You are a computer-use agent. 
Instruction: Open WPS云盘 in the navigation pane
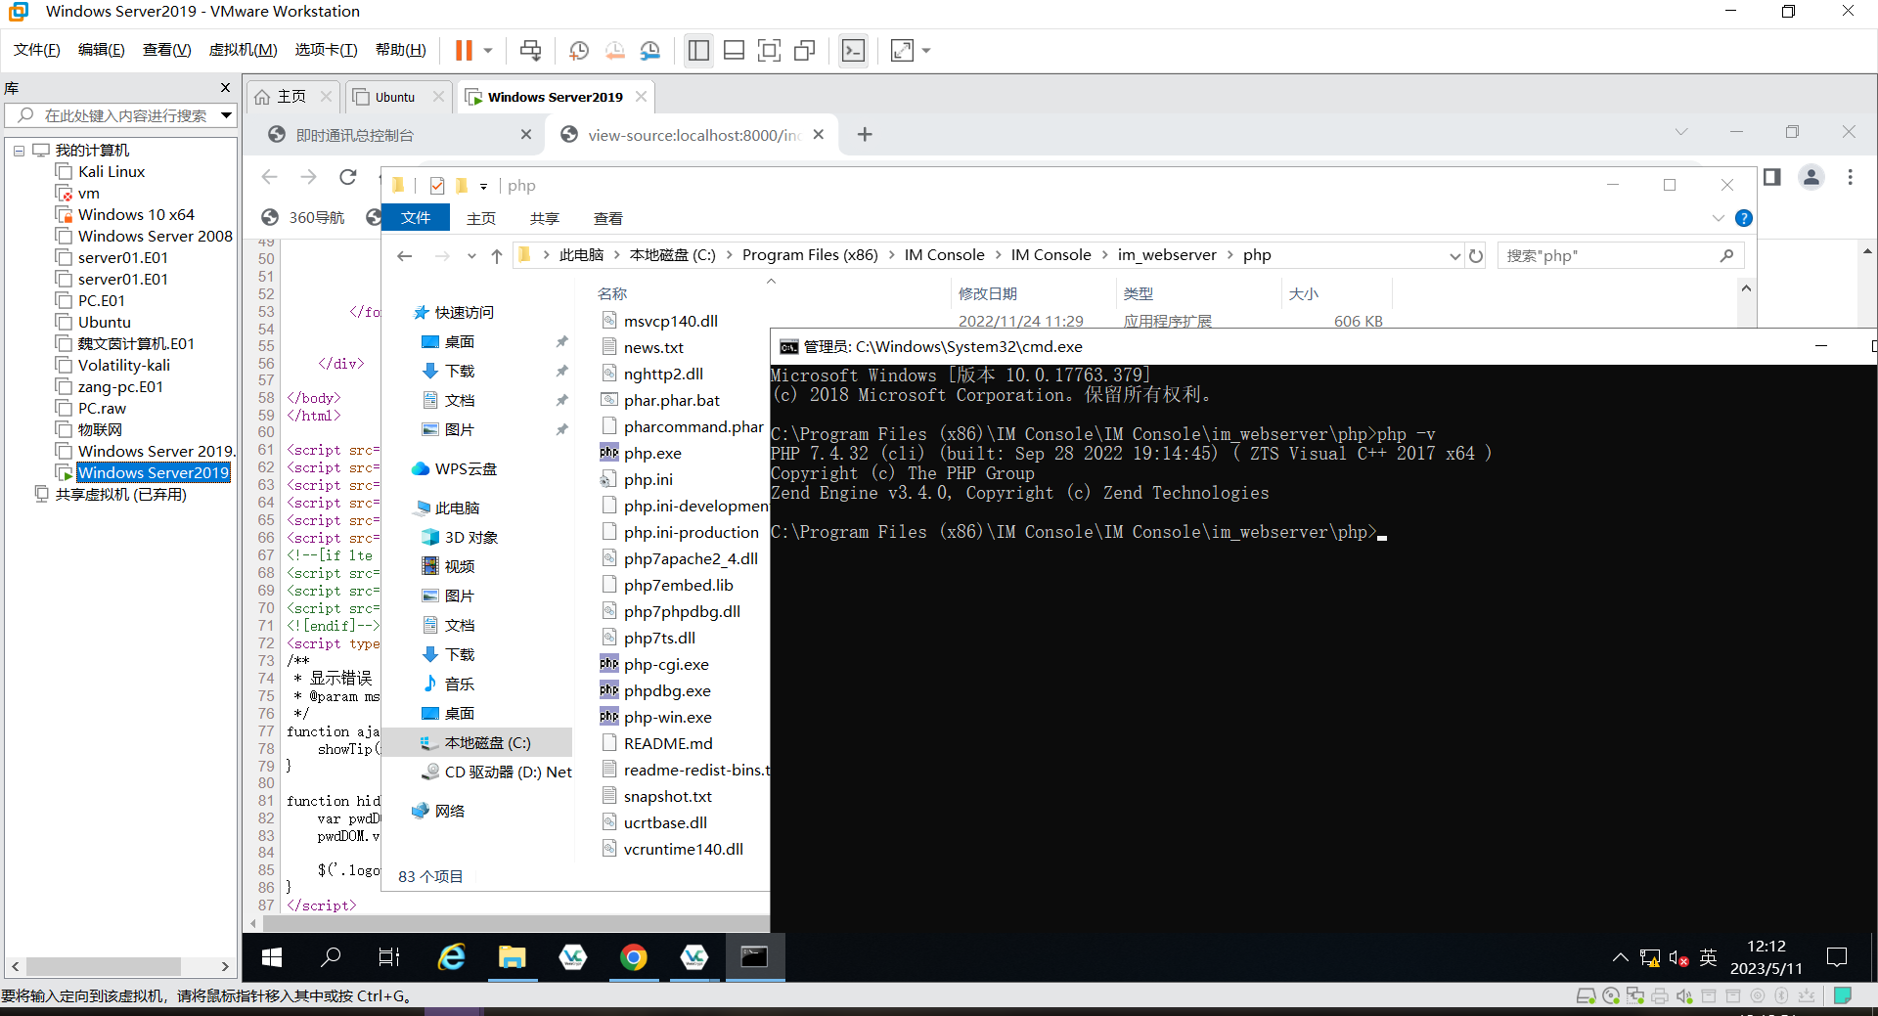click(455, 469)
